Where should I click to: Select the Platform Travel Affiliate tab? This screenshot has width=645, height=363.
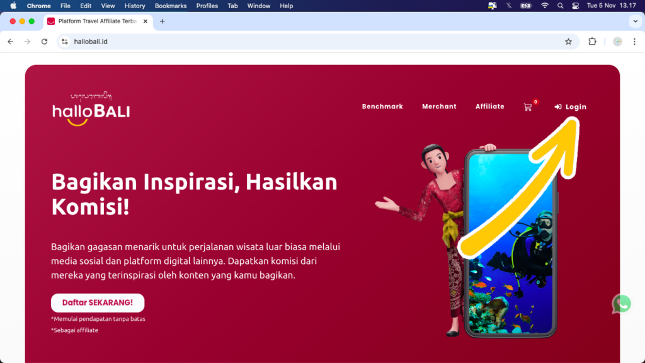click(97, 21)
